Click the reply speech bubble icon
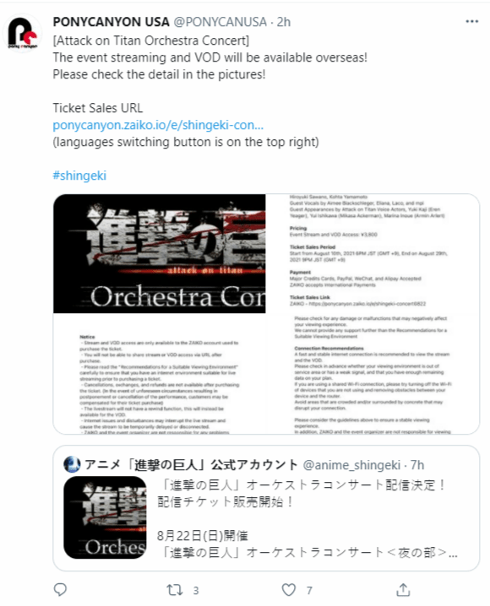The width and height of the screenshot is (490, 606). [60, 589]
